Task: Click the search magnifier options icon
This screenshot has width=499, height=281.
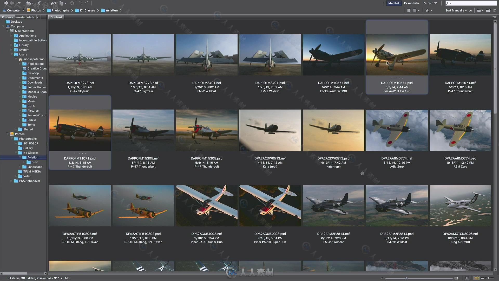Action: point(449,3)
